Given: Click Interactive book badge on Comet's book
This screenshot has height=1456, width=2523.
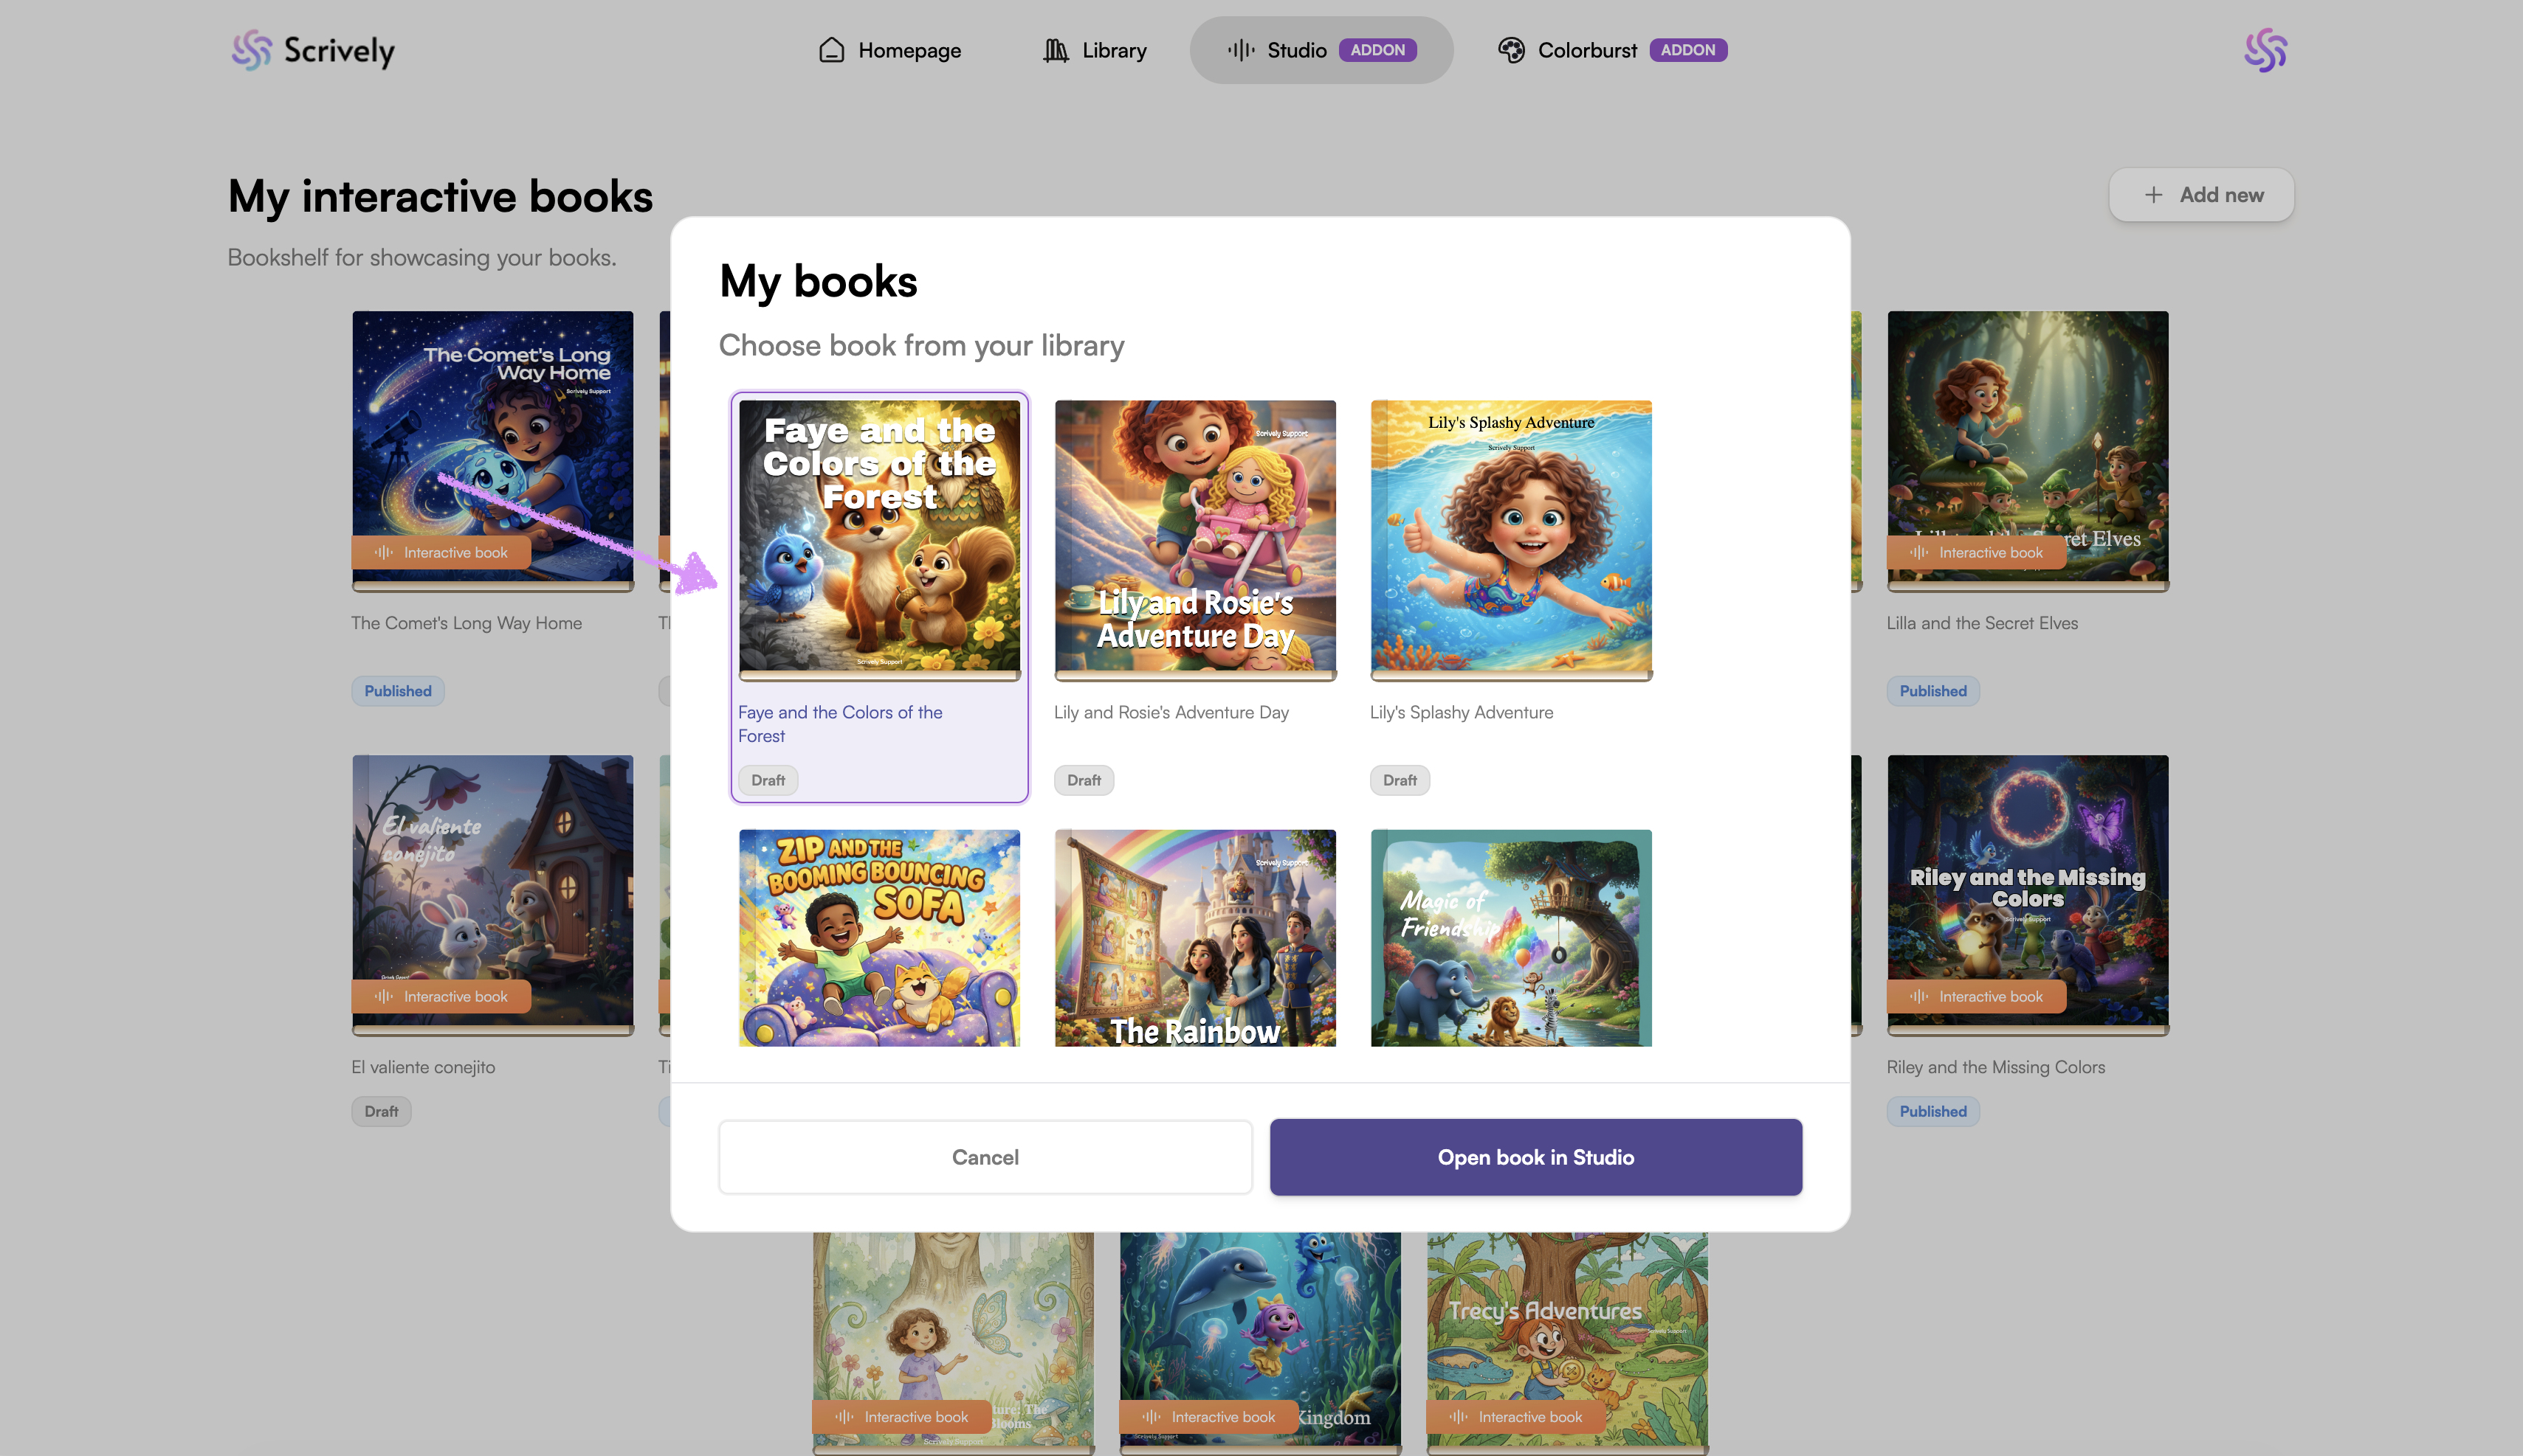Looking at the screenshot, I should [441, 553].
